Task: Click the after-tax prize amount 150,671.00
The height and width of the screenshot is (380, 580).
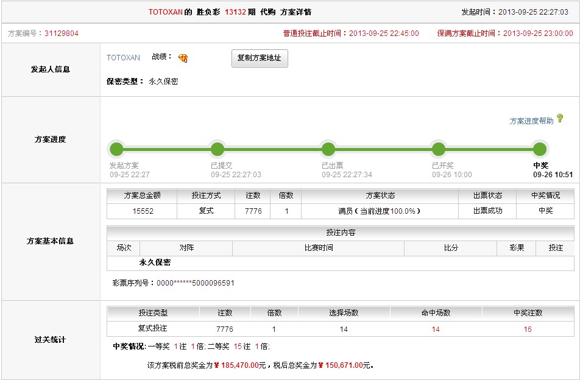Action: tap(346, 365)
